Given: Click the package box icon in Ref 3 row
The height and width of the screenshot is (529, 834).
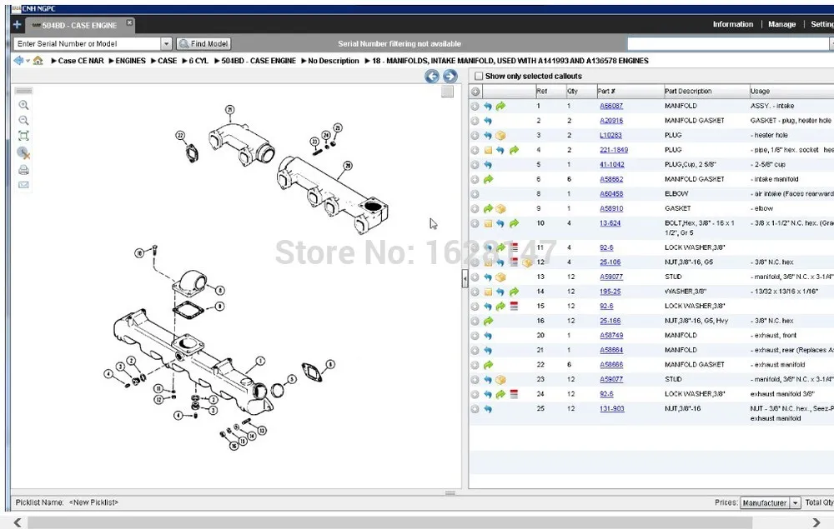Looking at the screenshot, I should (500, 136).
